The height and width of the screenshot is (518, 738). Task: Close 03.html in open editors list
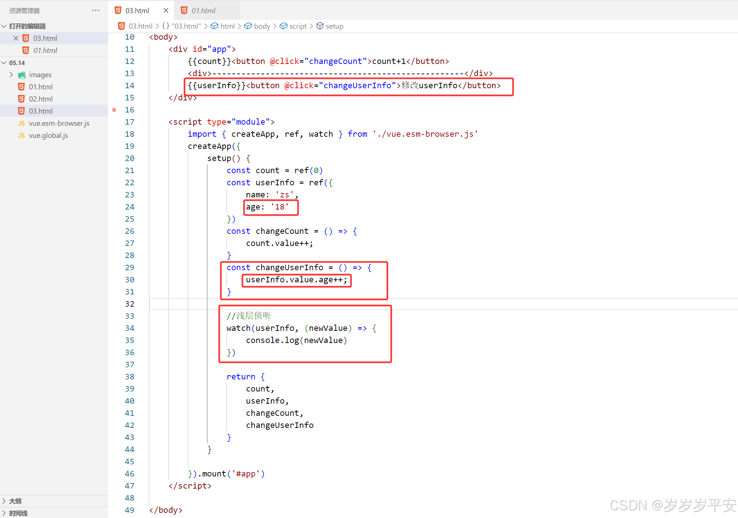pos(16,38)
